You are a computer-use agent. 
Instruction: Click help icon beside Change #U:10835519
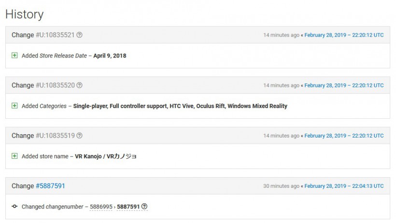click(x=79, y=135)
